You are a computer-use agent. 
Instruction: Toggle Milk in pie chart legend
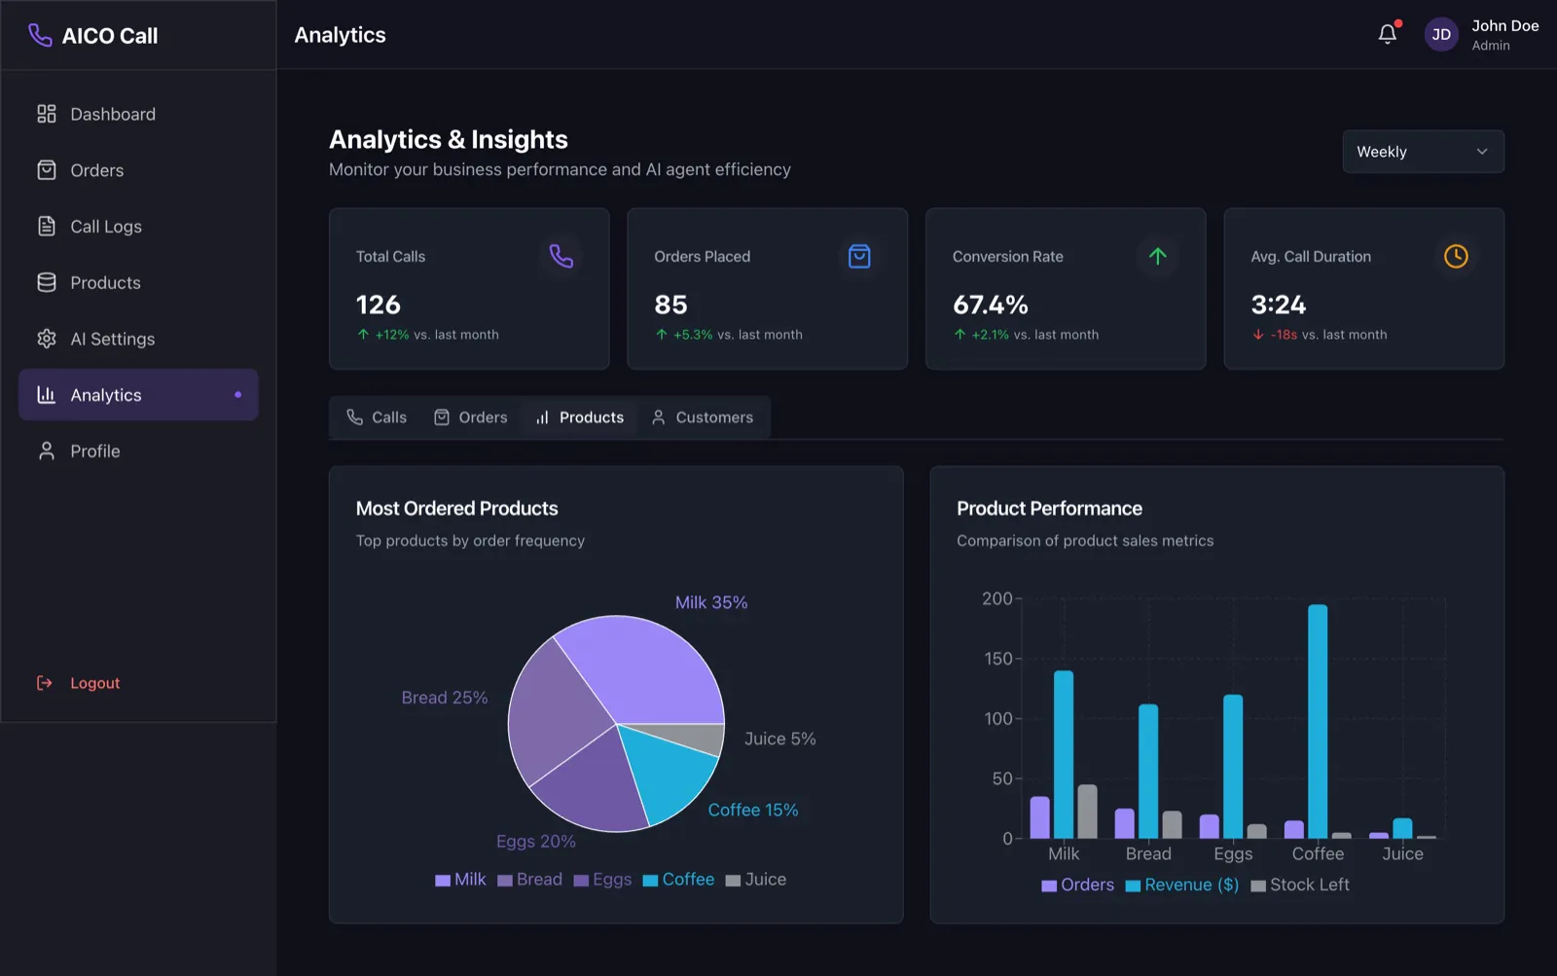click(x=460, y=880)
